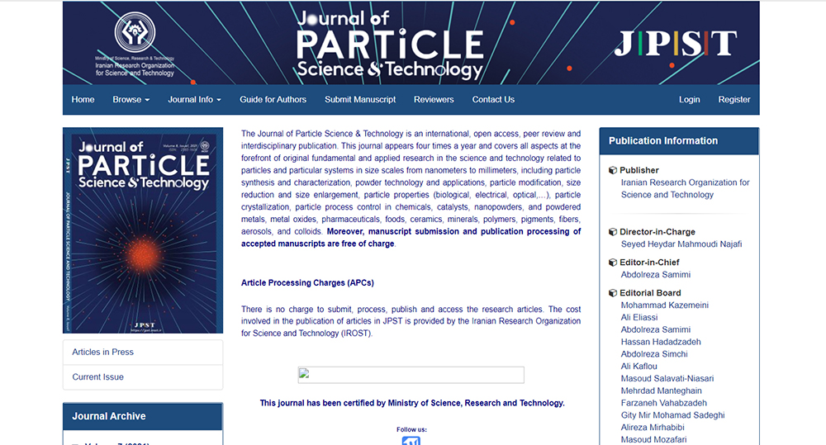Open the publisher Iranian Research Organization link
This screenshot has width=826, height=445.
[685, 188]
